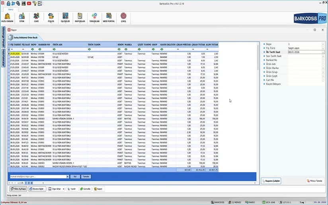The image size is (328, 205).
Task: Click the BARKODSIS status bar icon
Action: pyautogui.click(x=218, y=202)
